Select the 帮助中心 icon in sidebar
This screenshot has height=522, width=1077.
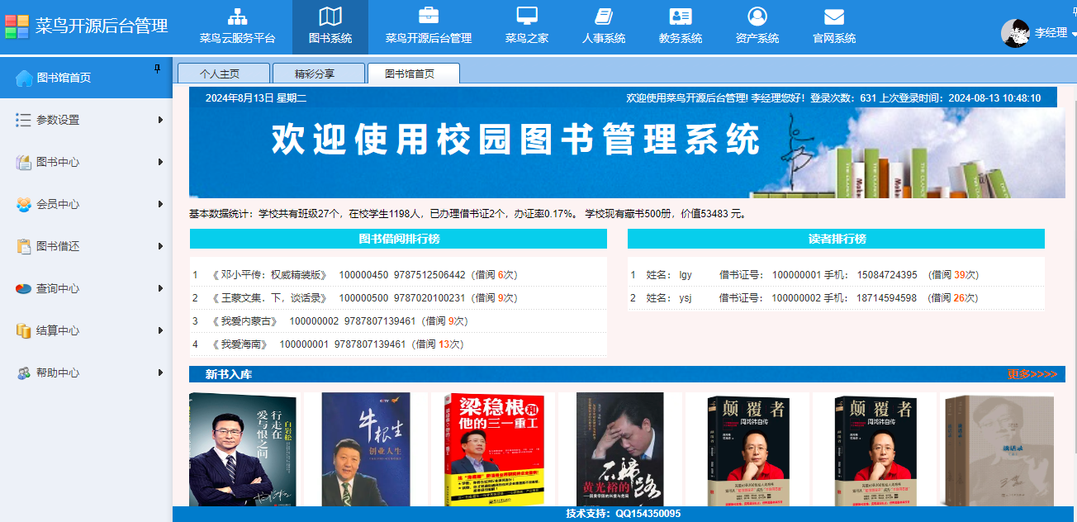click(22, 373)
